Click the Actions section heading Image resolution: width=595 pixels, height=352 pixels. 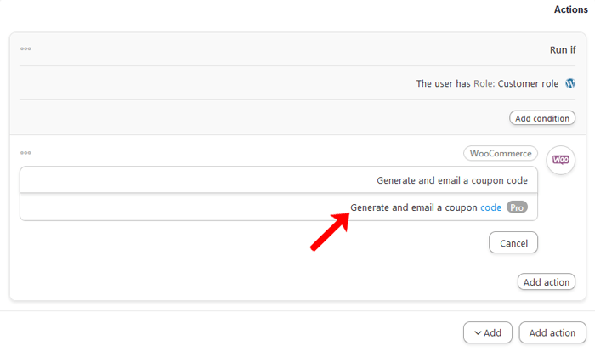point(570,9)
